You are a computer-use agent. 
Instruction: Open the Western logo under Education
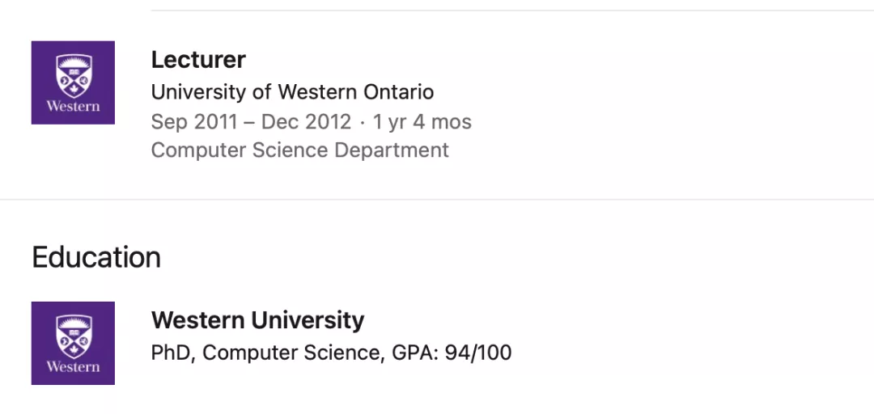coord(73,343)
